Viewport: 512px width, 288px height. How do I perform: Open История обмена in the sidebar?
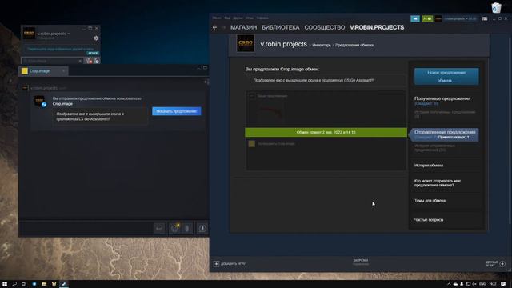pyautogui.click(x=429, y=166)
